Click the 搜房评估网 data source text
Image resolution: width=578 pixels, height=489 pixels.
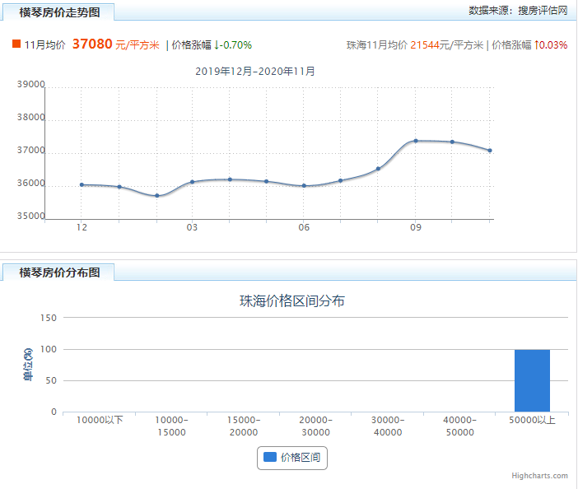coord(543,11)
